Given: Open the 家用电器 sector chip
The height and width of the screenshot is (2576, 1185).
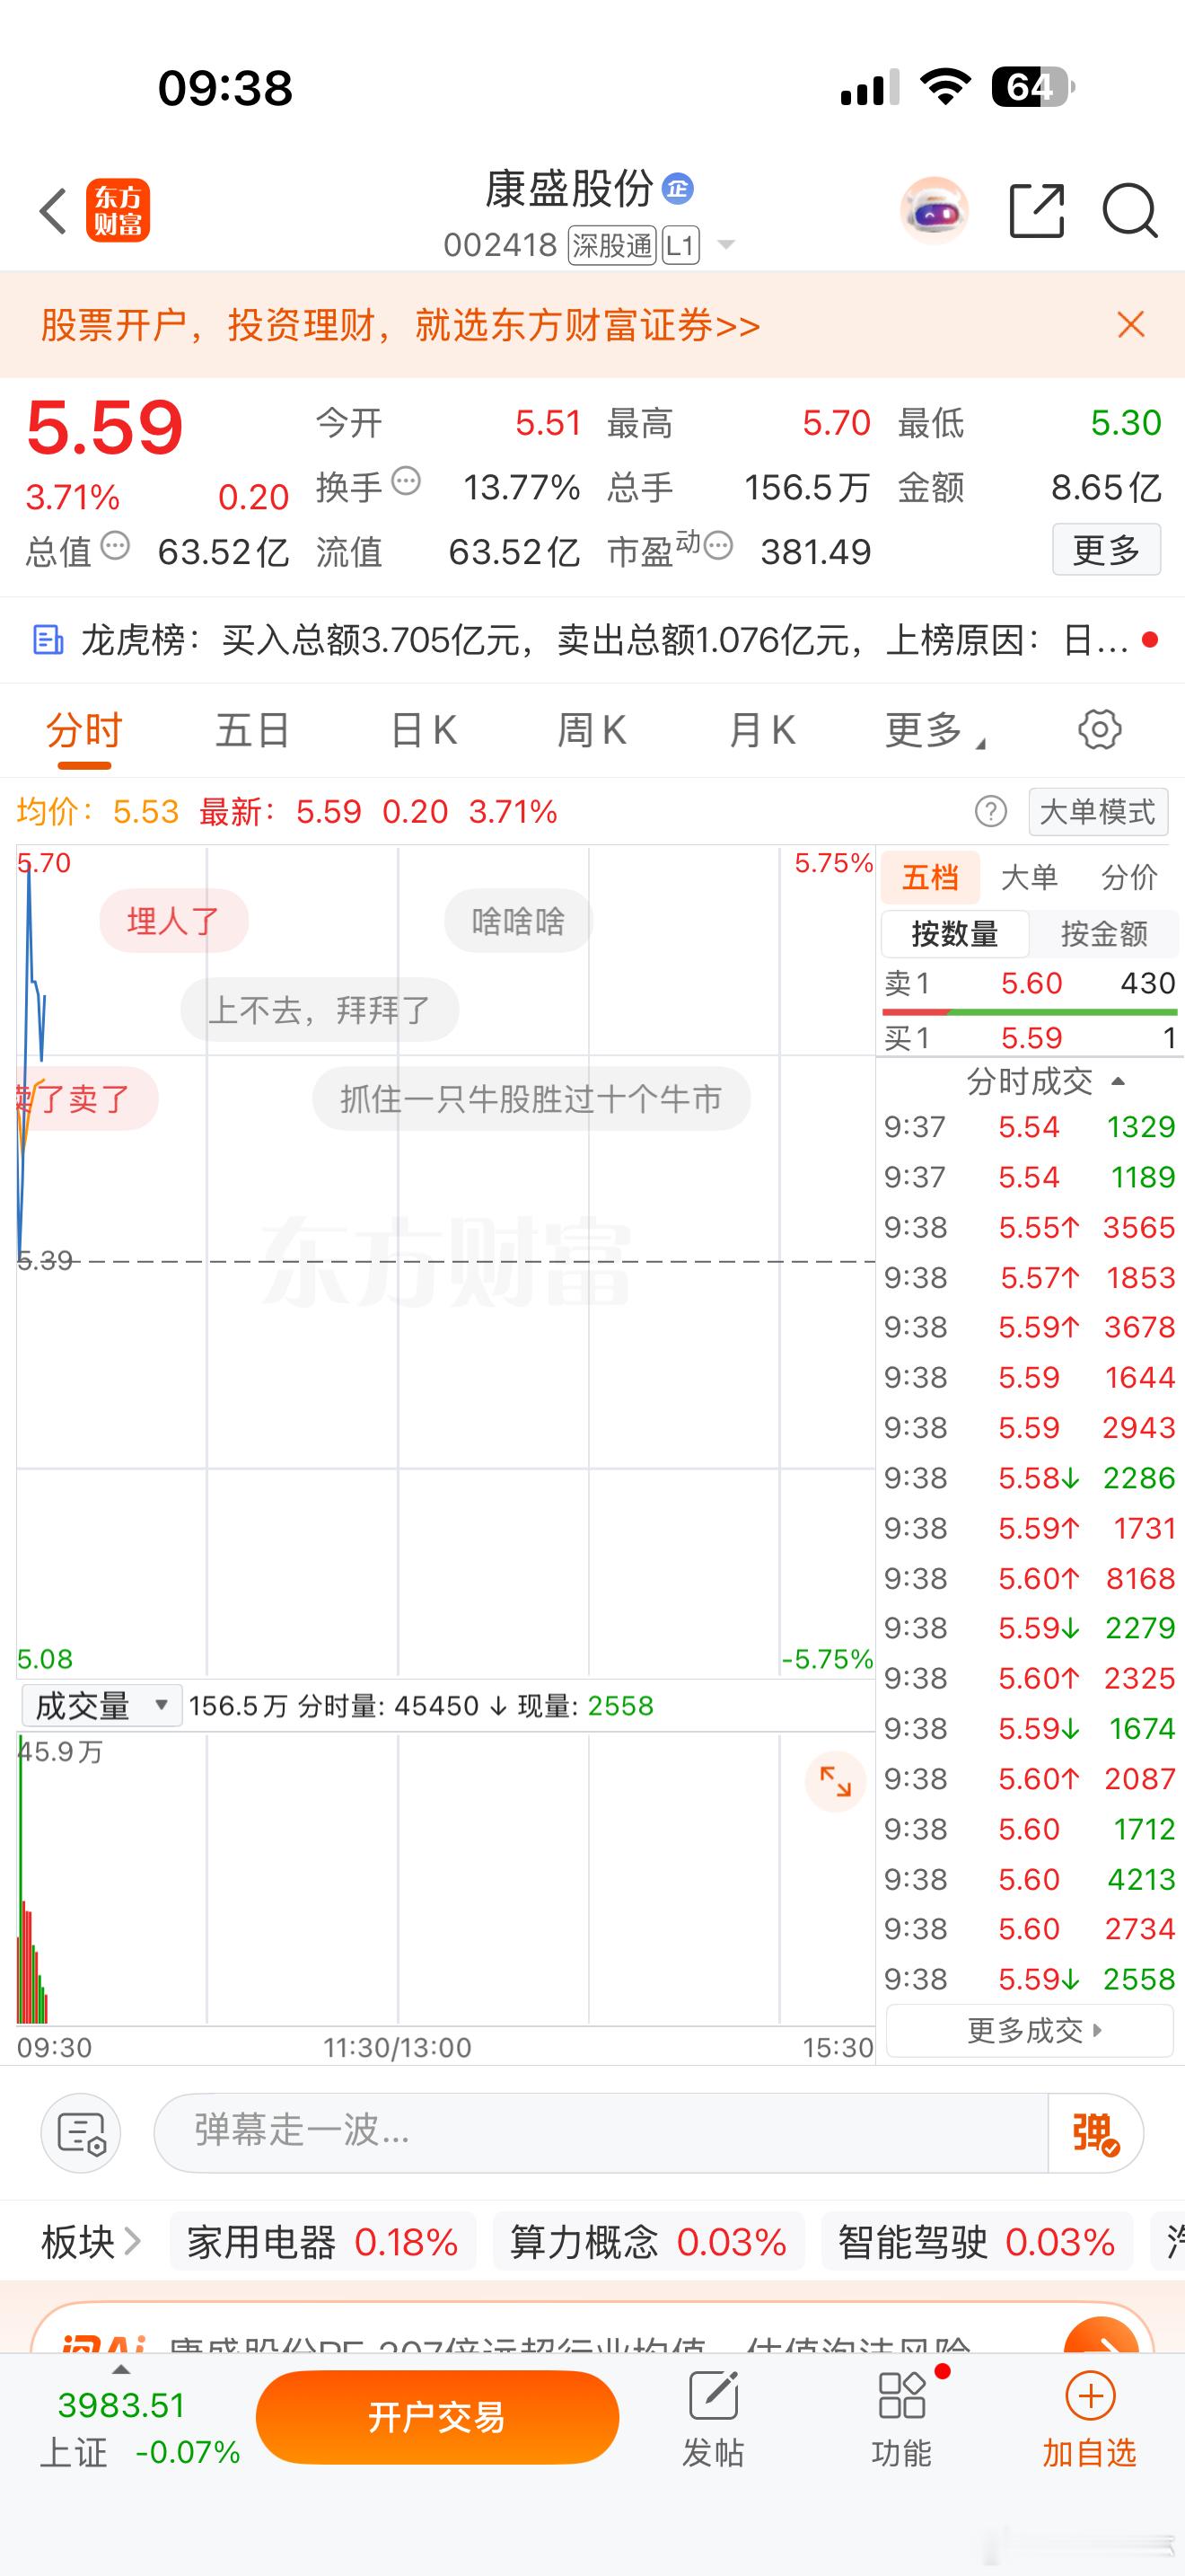Looking at the screenshot, I should (x=322, y=2242).
